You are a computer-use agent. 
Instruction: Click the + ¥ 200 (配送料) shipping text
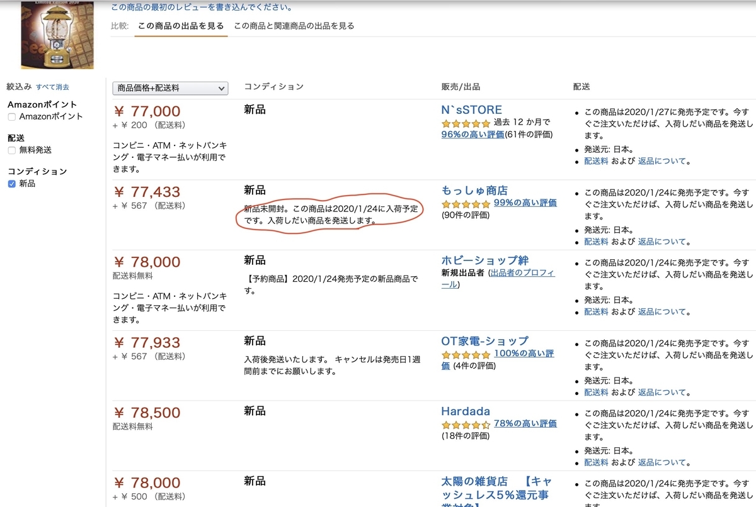[x=149, y=125]
